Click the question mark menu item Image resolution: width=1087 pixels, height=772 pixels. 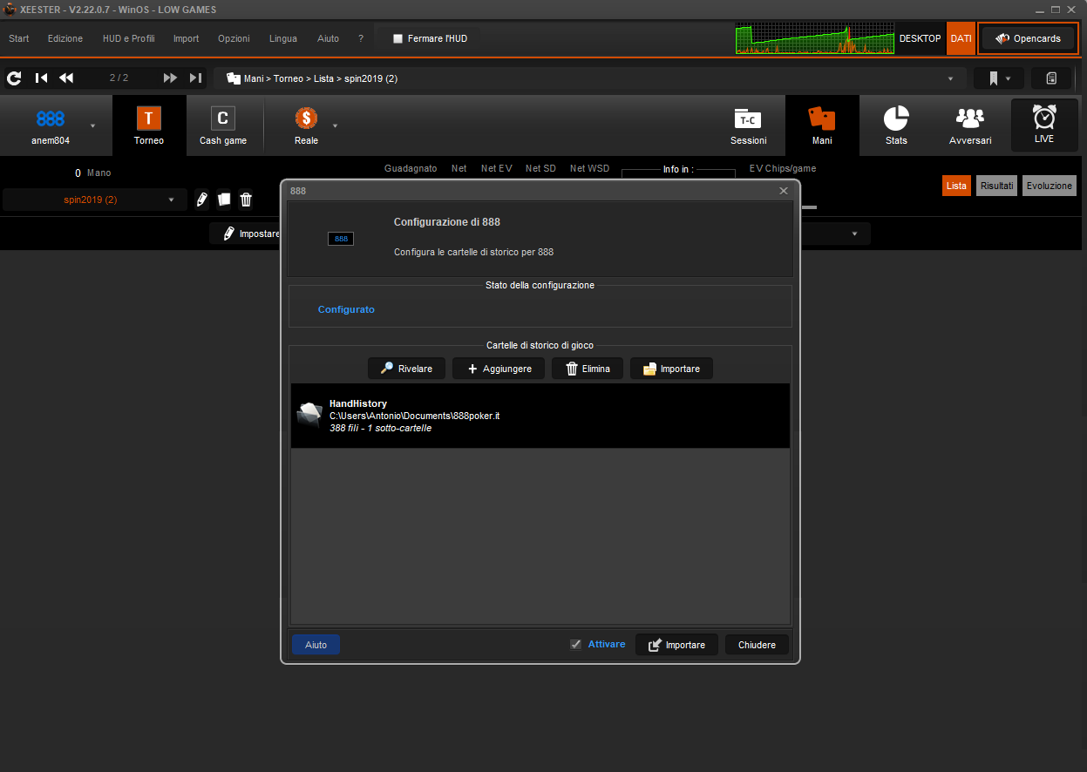coord(361,38)
